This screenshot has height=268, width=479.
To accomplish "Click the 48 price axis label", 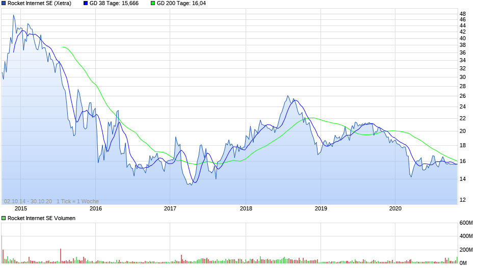I will 463,14.
